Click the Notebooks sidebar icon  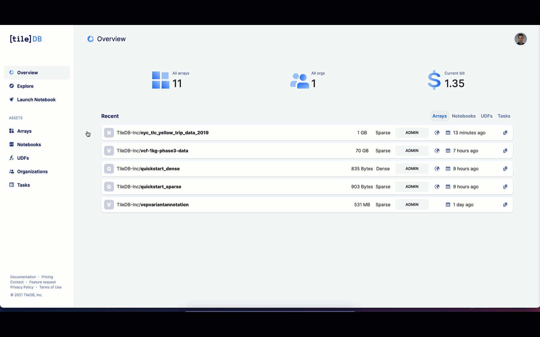pos(12,144)
